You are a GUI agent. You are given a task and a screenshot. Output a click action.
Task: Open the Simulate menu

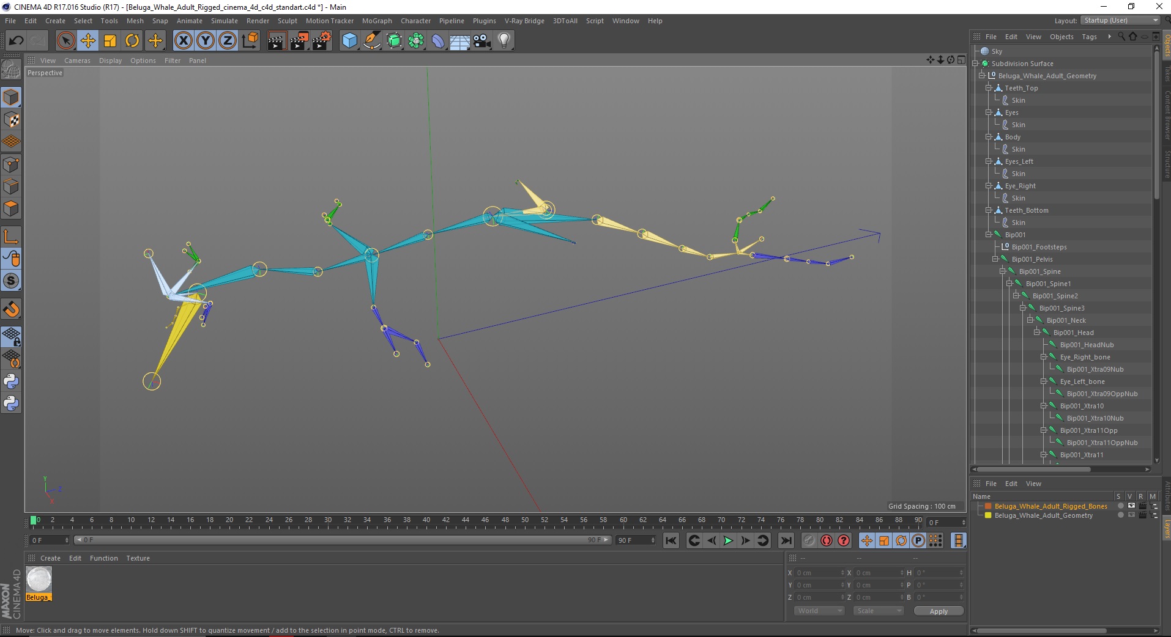pyautogui.click(x=225, y=21)
